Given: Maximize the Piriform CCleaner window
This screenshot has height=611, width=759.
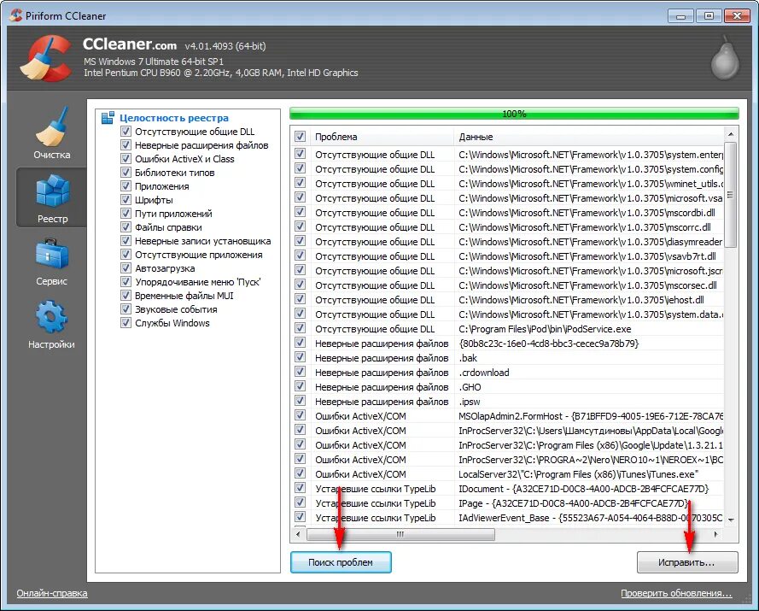Looking at the screenshot, I should (x=709, y=16).
